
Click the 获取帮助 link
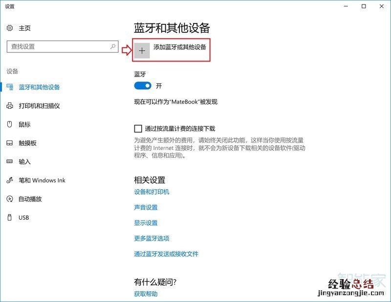[146, 294]
